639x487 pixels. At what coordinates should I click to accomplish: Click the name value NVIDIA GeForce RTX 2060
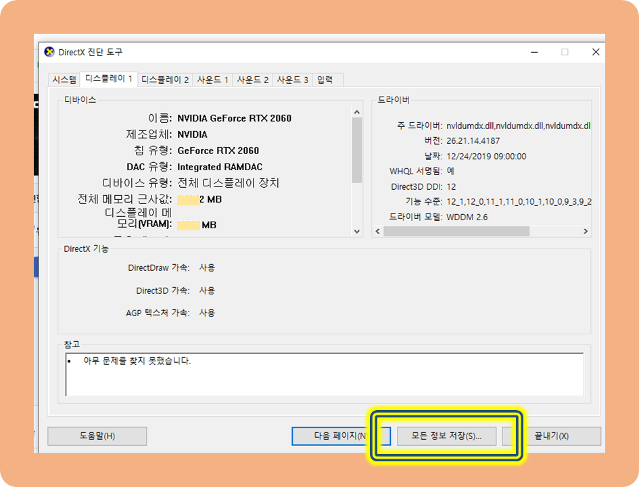[x=235, y=118]
